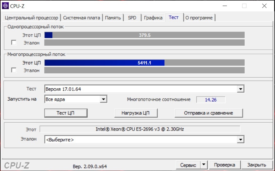The width and height of the screenshot is (275, 171).
Task: Click the Однопроцессорный поток group title
Action: (x=35, y=27)
